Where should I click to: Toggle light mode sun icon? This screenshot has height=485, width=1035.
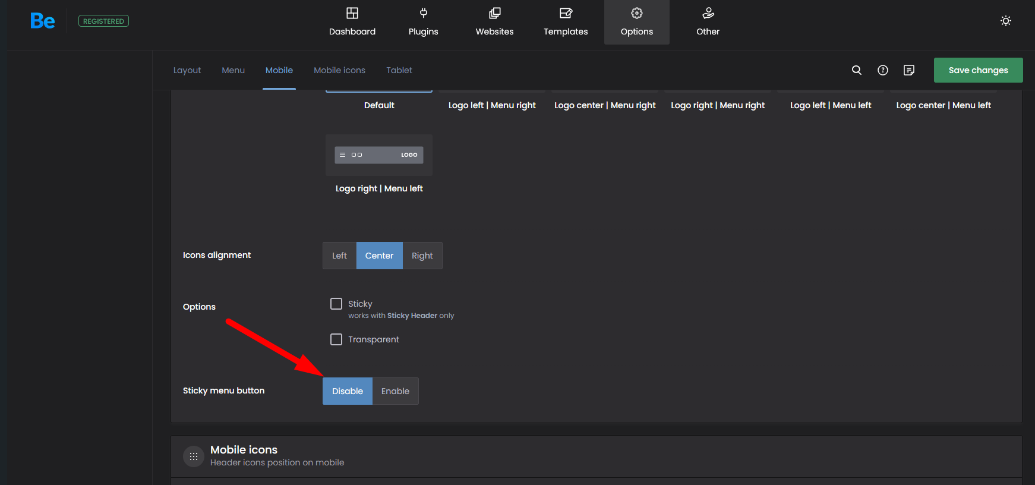(1006, 21)
